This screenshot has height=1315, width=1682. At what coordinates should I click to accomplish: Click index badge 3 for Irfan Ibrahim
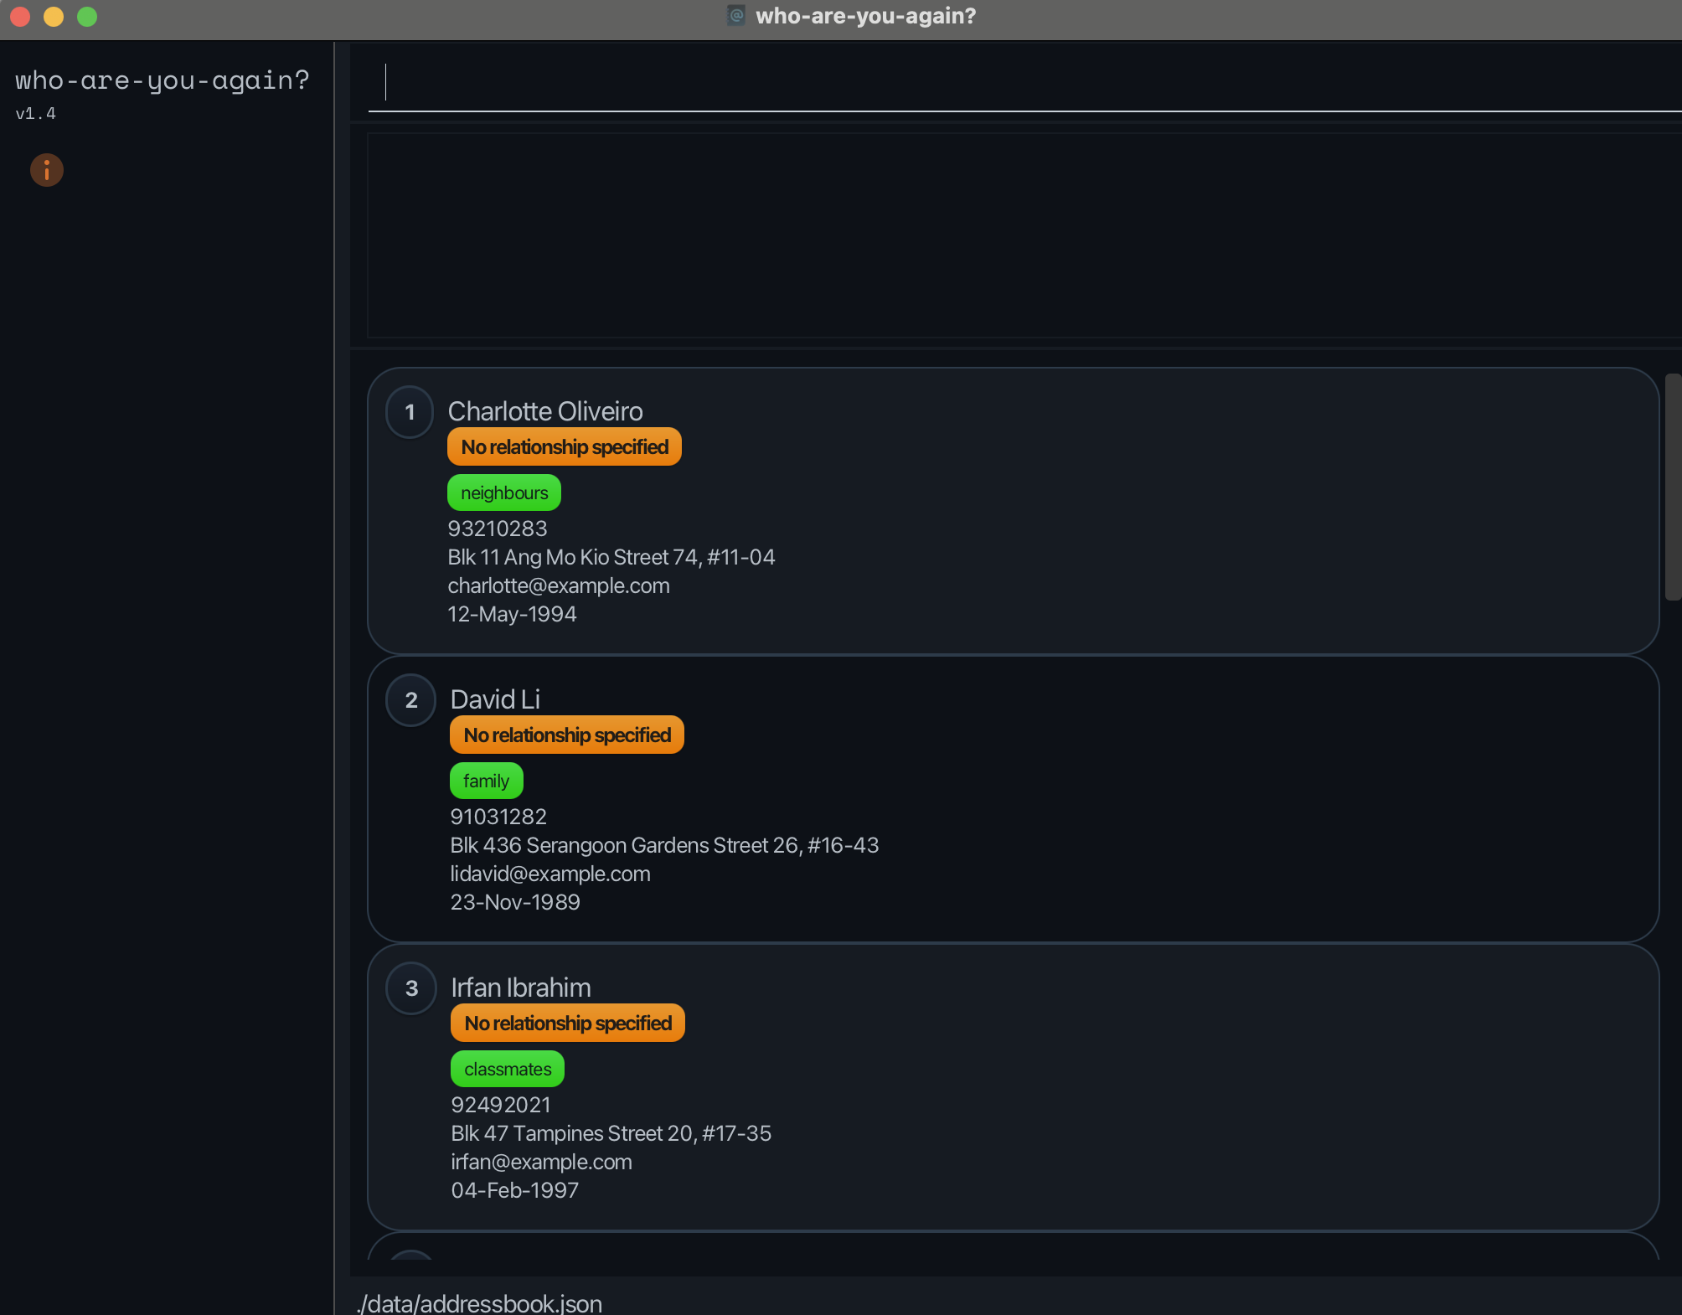(411, 988)
